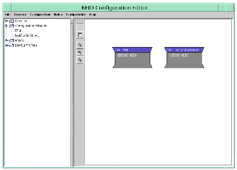Click the Roles folder icon
This screenshot has width=237, height=170.
tap(12, 41)
